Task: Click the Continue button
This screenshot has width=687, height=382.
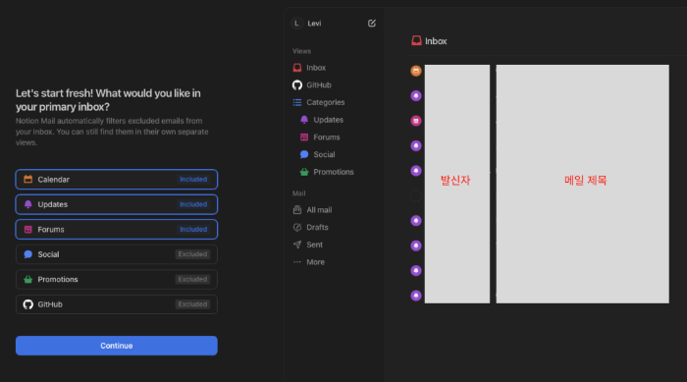Action: (117, 346)
